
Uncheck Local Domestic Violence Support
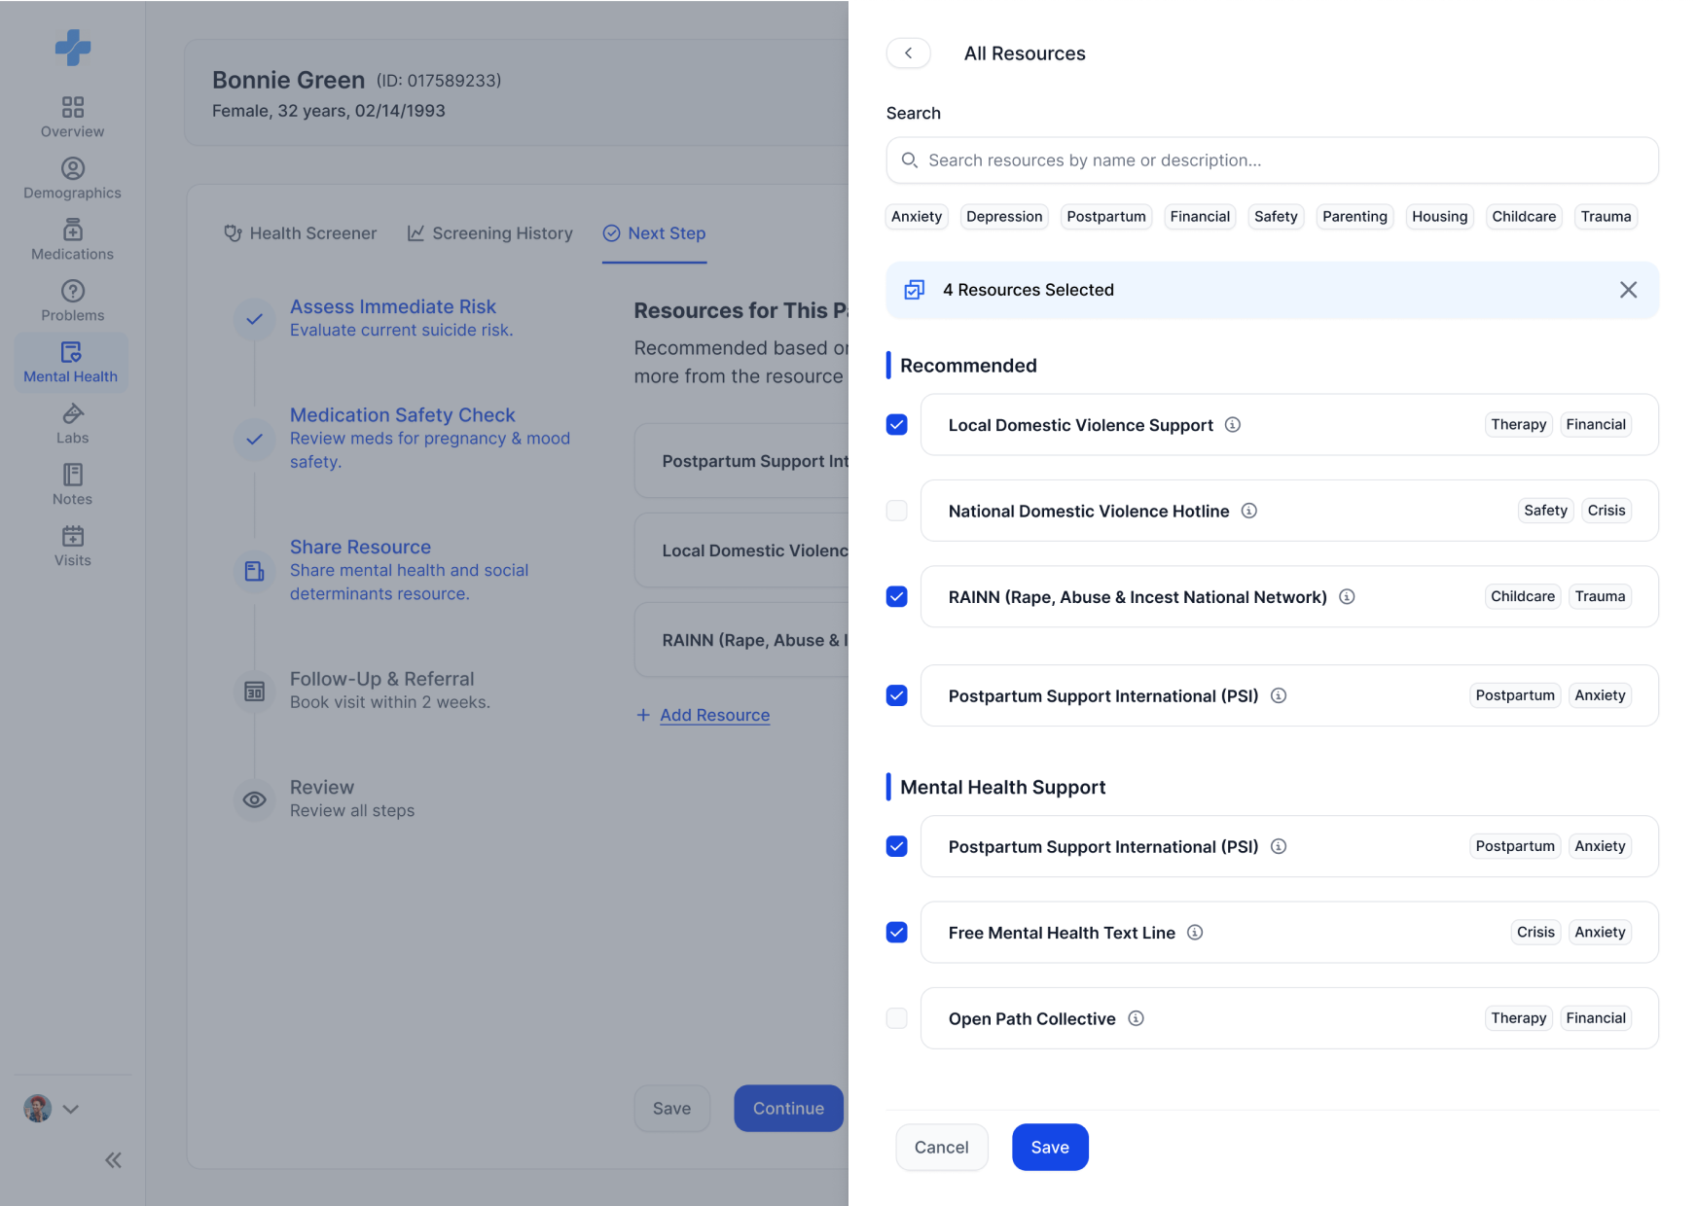click(897, 425)
